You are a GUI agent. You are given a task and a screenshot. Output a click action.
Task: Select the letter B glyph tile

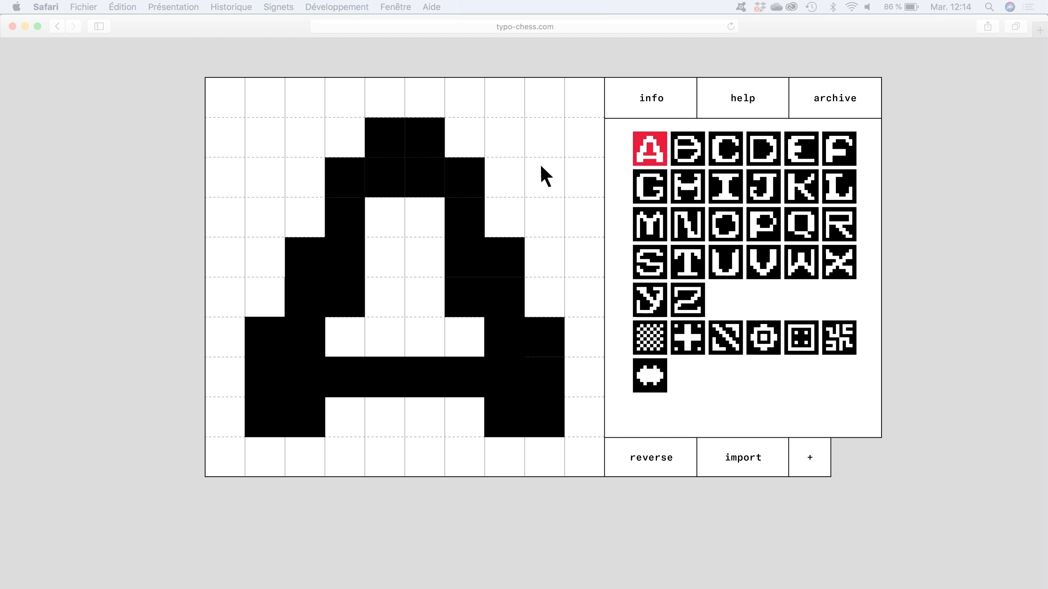[x=687, y=148]
